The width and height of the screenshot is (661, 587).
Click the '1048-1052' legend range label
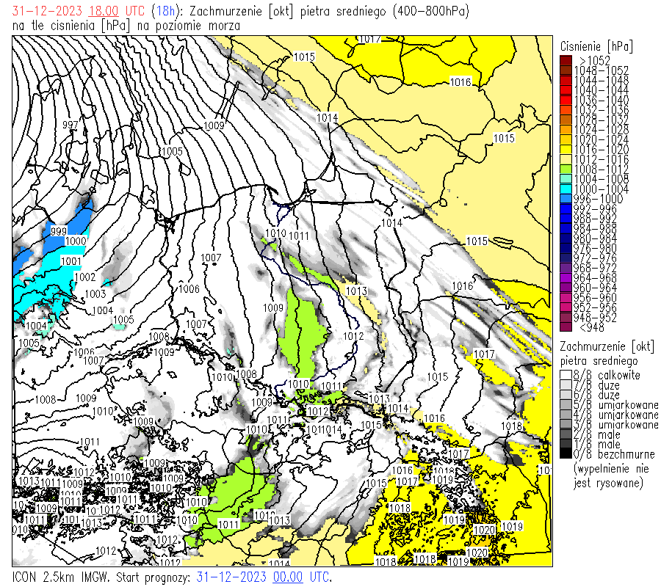tap(601, 70)
